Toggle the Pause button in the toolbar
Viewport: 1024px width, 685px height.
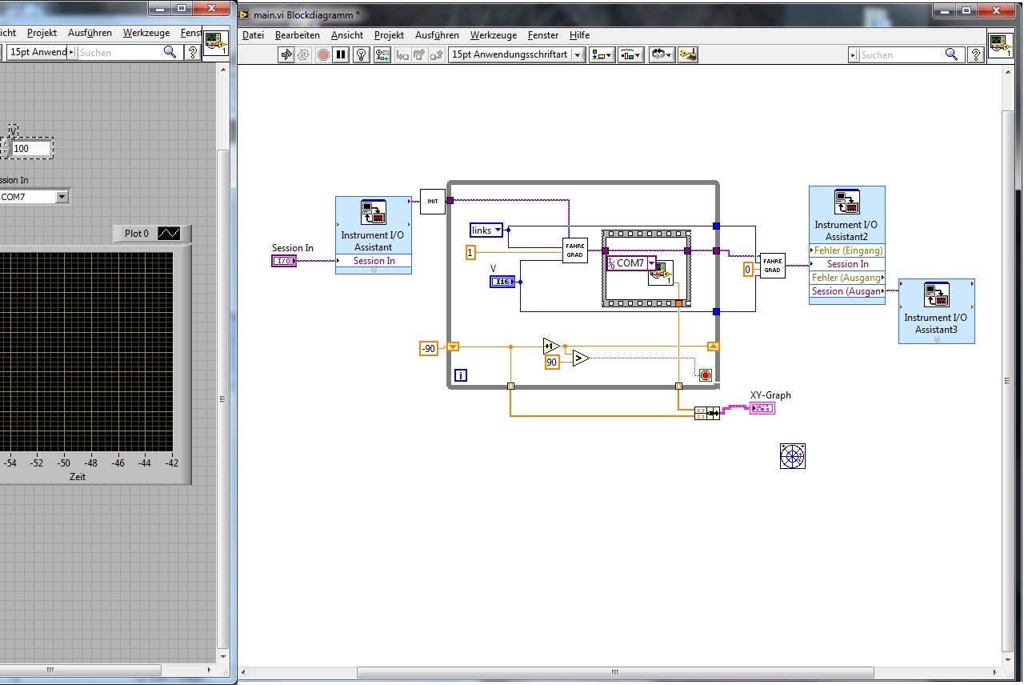pos(342,54)
